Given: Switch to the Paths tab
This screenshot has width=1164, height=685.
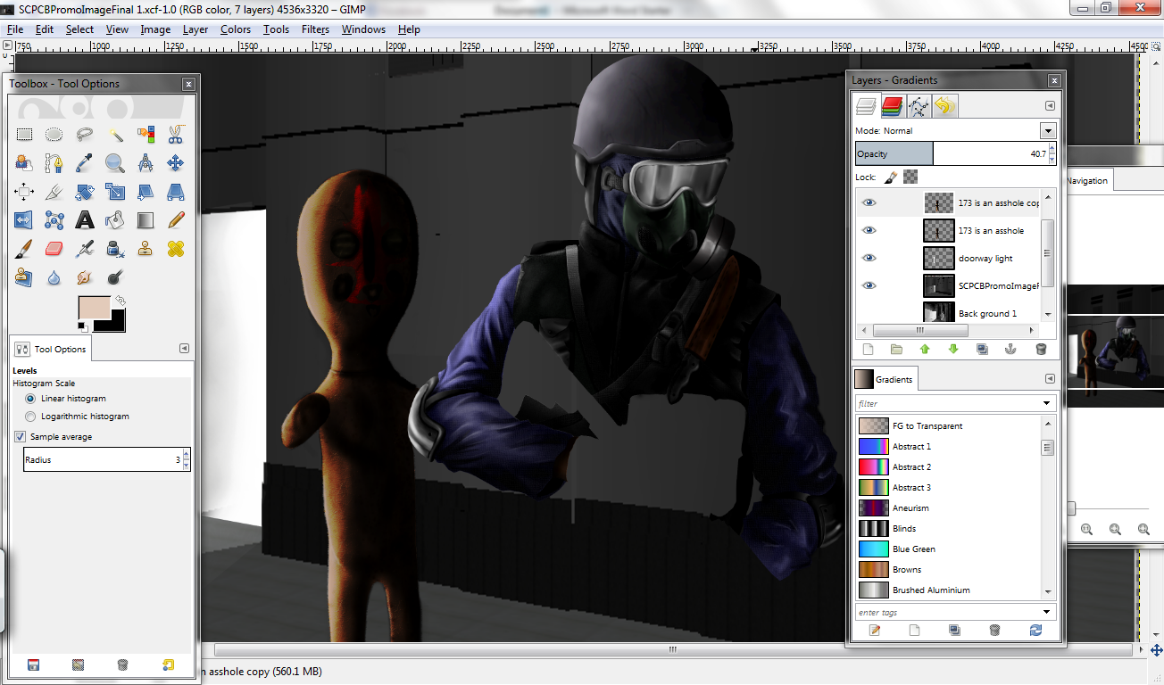Looking at the screenshot, I should tap(919, 106).
